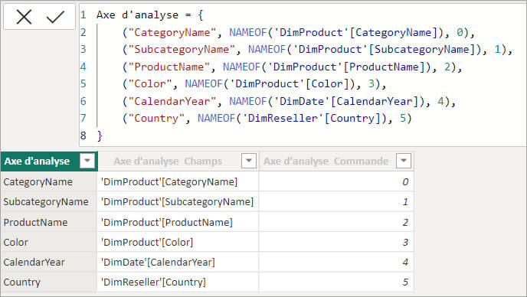Click the Color cell in first column
527x297 pixels.
click(x=49, y=242)
